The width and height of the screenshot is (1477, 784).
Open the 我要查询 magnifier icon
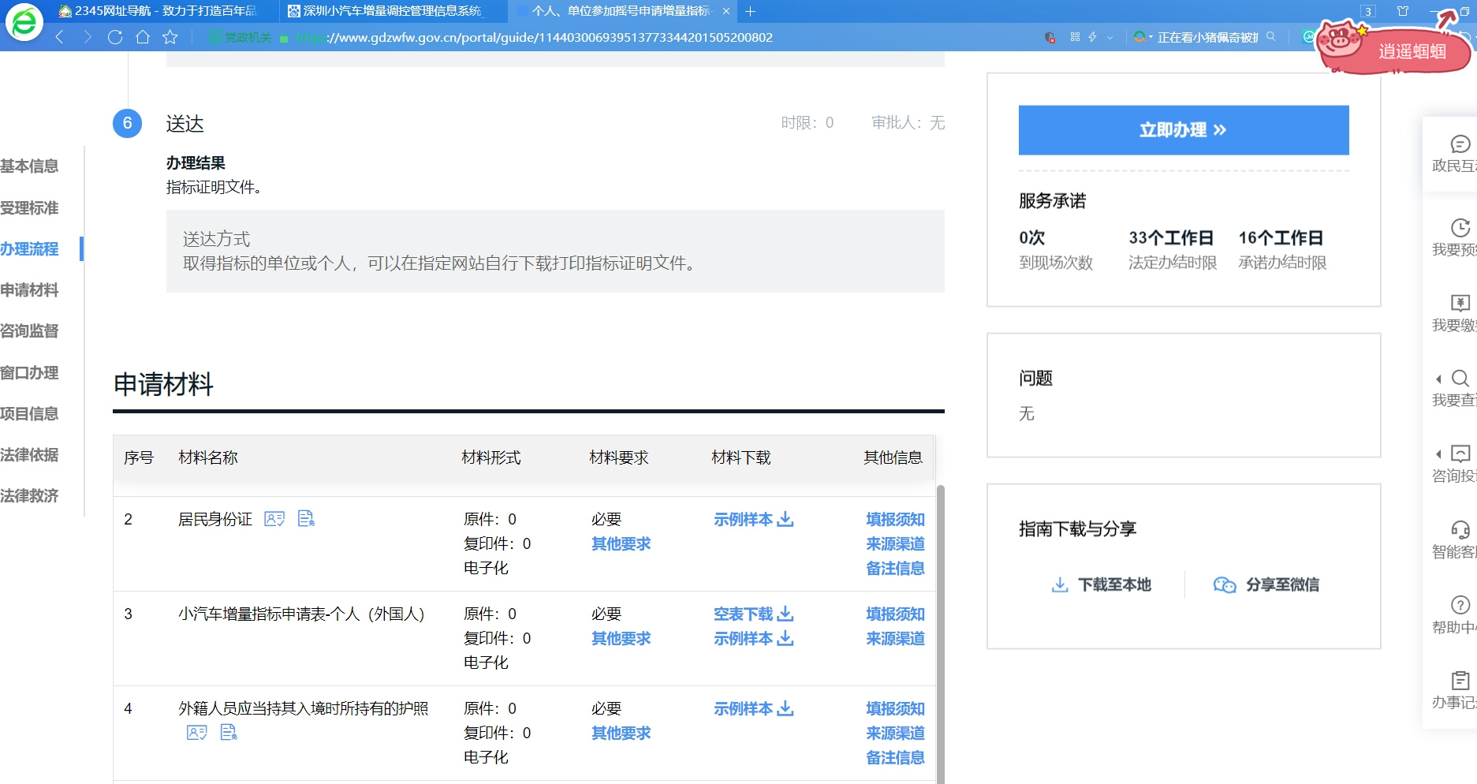[x=1460, y=378]
